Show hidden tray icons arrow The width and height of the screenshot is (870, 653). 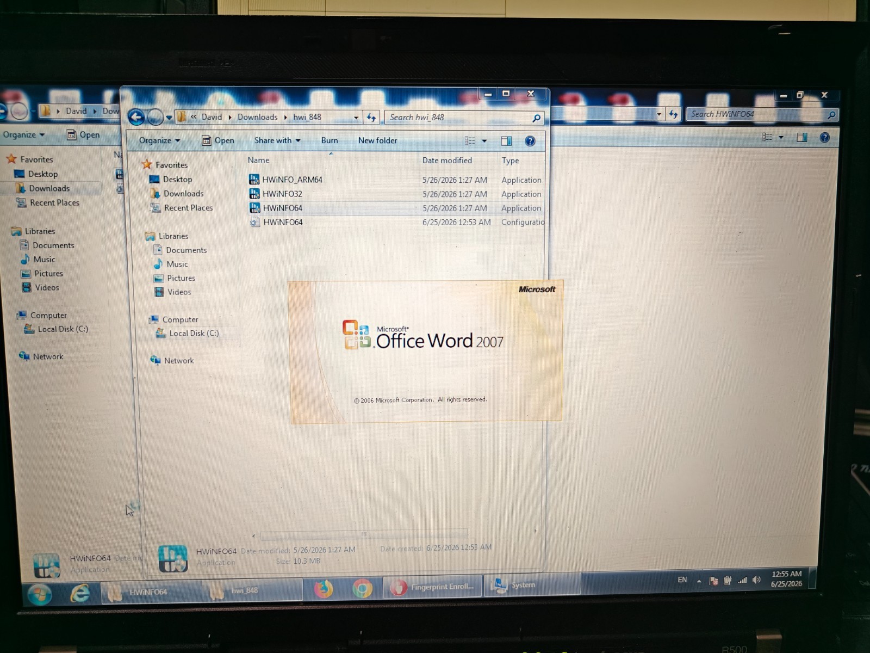(699, 581)
